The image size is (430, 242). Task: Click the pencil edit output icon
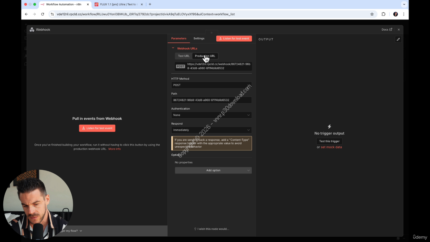[x=398, y=39]
